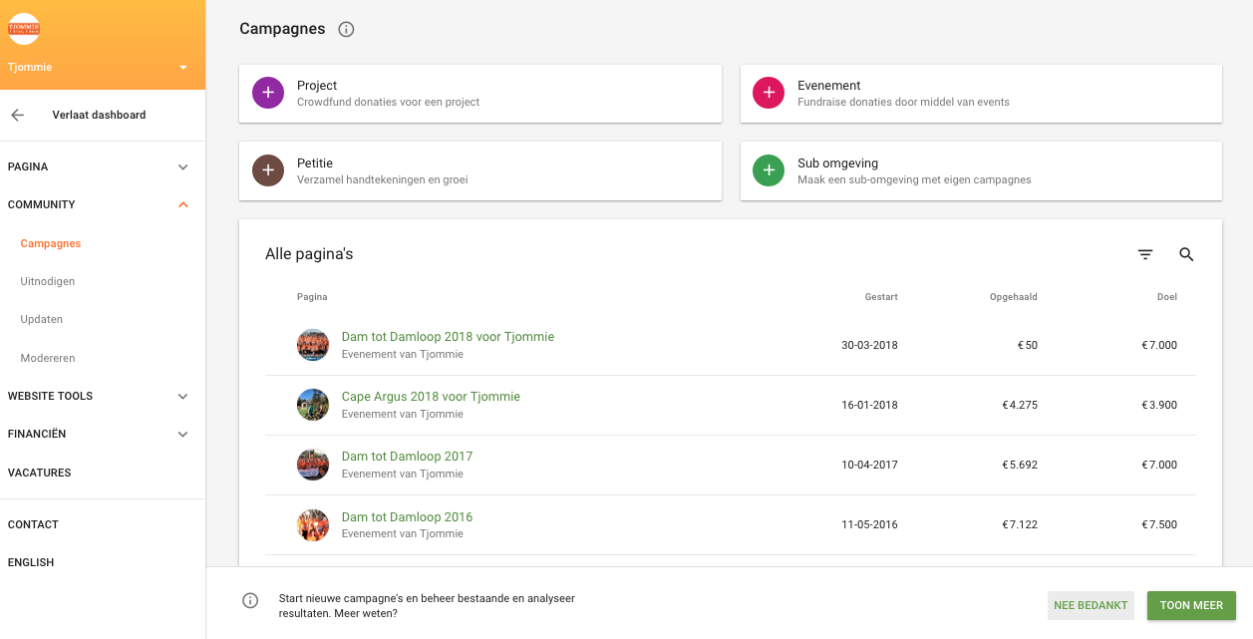The width and height of the screenshot is (1253, 639).
Task: Open the Tjommie account dropdown arrow
Action: coord(183,68)
